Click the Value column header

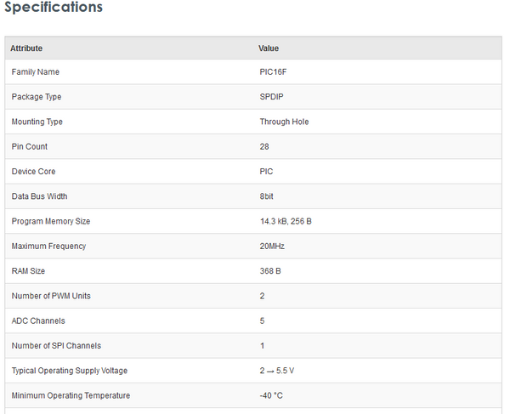tap(269, 48)
